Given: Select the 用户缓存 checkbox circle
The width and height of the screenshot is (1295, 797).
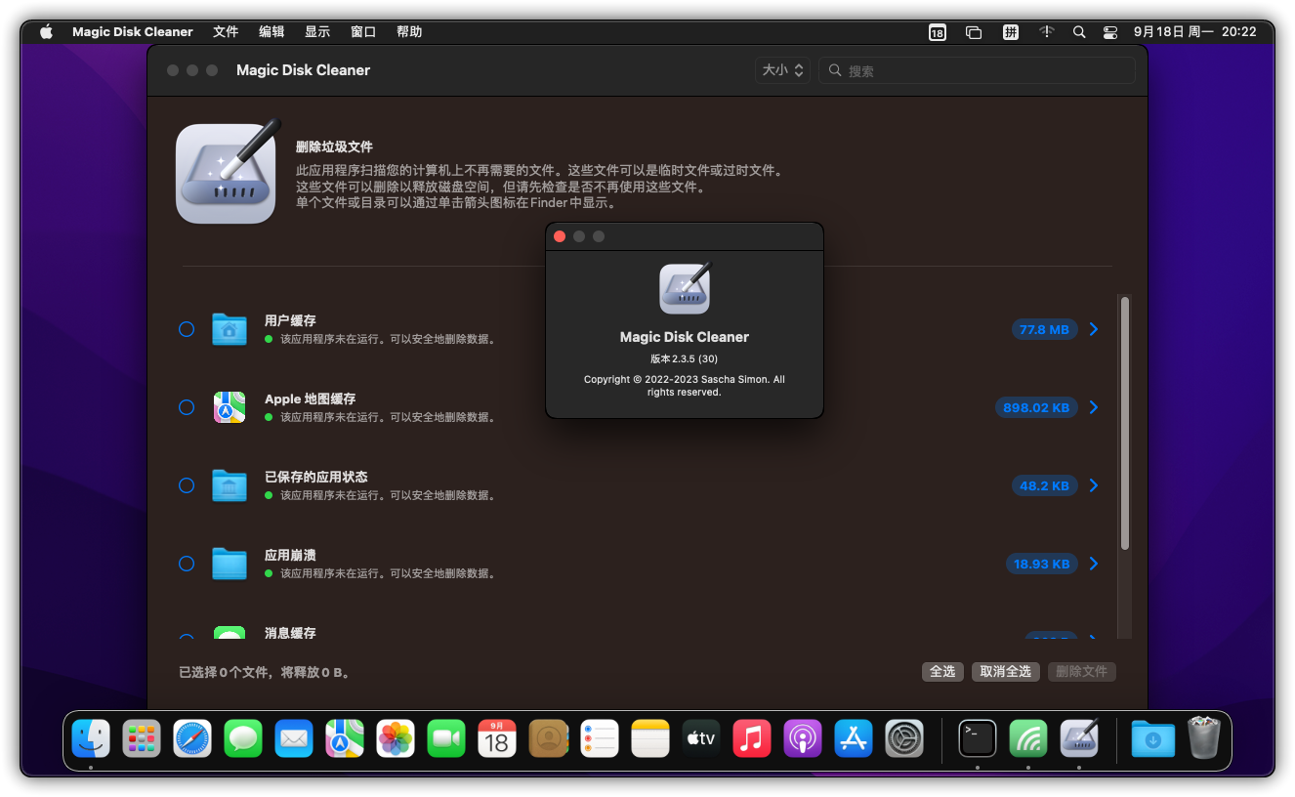Looking at the screenshot, I should point(187,329).
